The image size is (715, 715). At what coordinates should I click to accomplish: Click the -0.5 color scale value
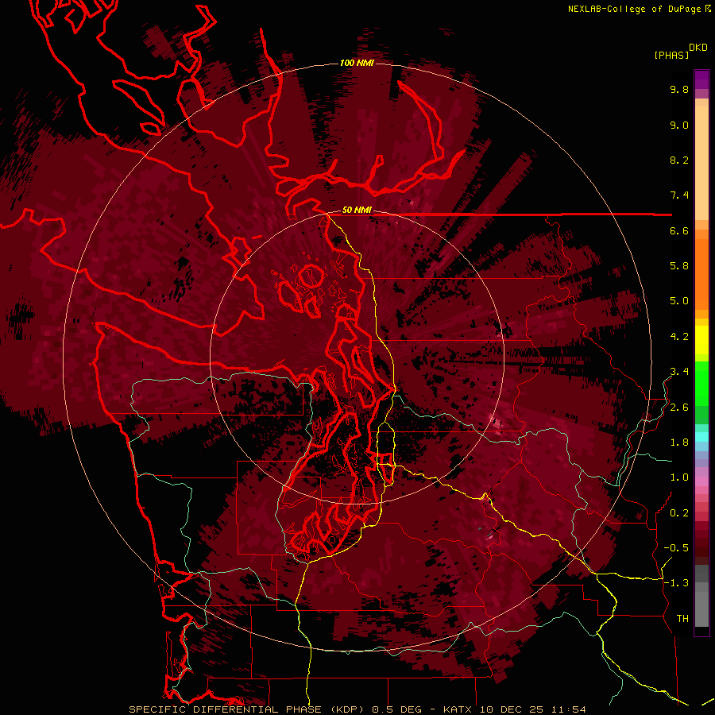[x=676, y=548]
